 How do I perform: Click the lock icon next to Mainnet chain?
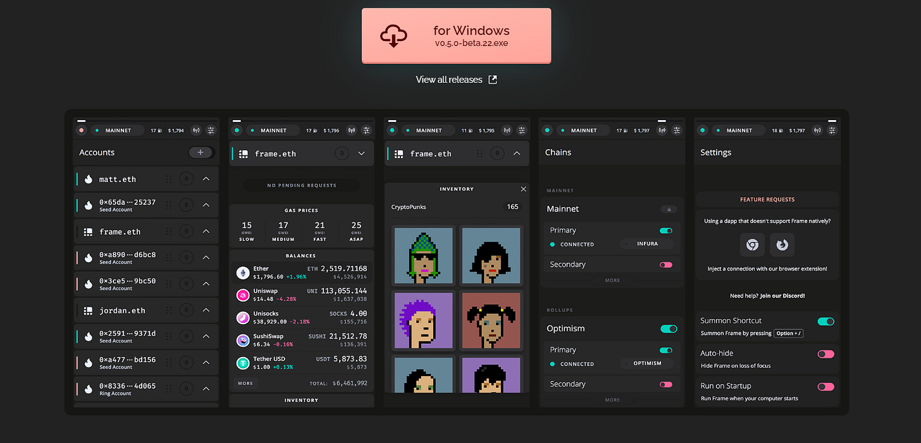tap(668, 209)
